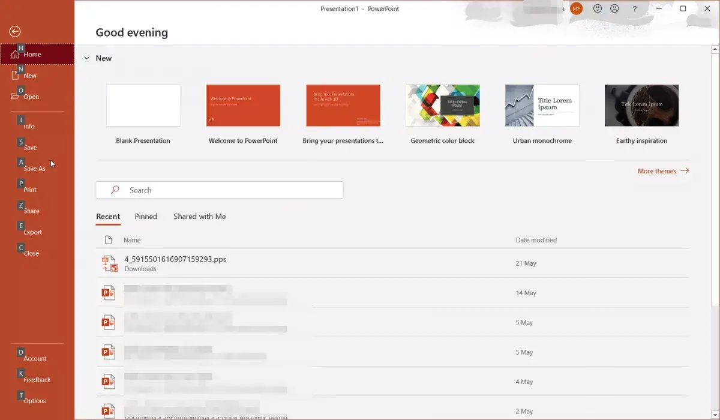Viewport: 720px width, 420px height.
Task: Click the search magnifier icon
Action: tap(115, 190)
